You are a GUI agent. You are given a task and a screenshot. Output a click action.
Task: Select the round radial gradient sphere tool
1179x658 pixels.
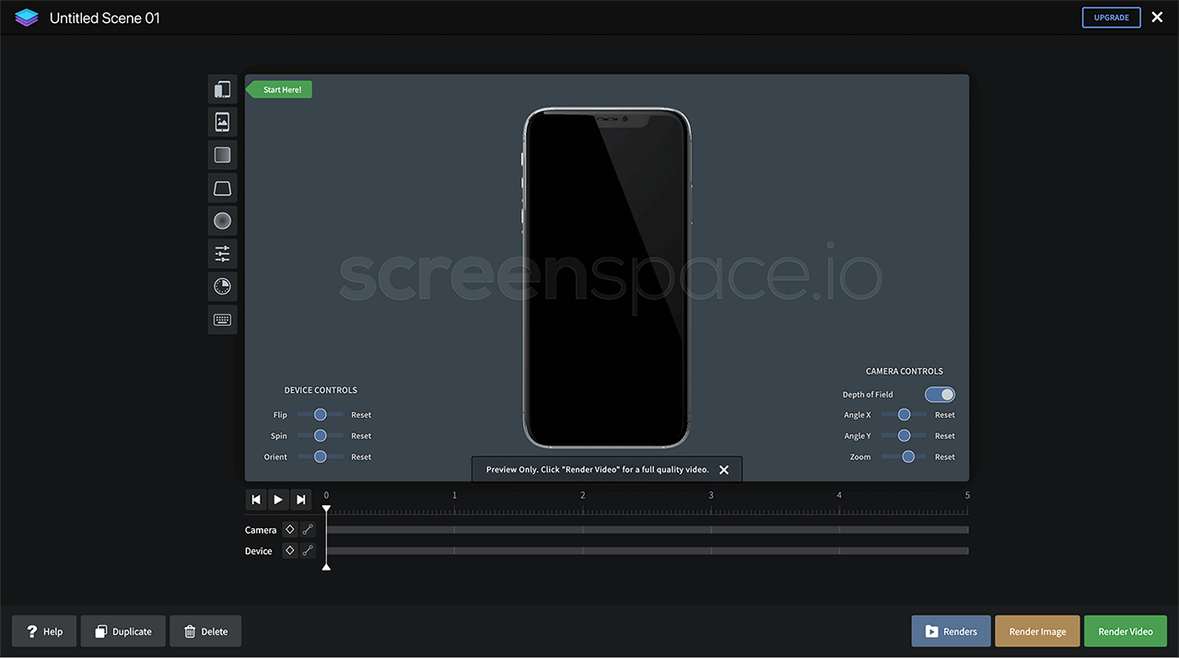click(x=222, y=221)
